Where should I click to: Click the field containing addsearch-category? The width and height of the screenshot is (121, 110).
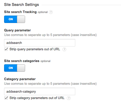click(40, 91)
